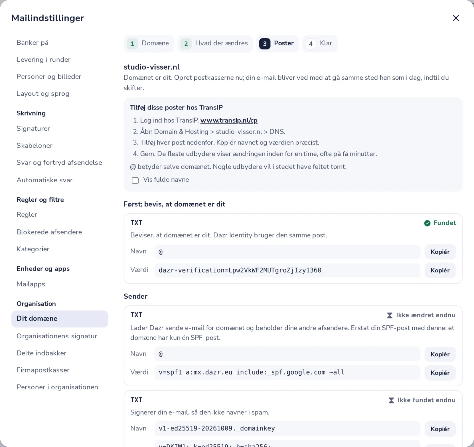Click the hourglass icon beside Ikke fundet endnu
This screenshot has height=447, width=474.
pyautogui.click(x=391, y=400)
